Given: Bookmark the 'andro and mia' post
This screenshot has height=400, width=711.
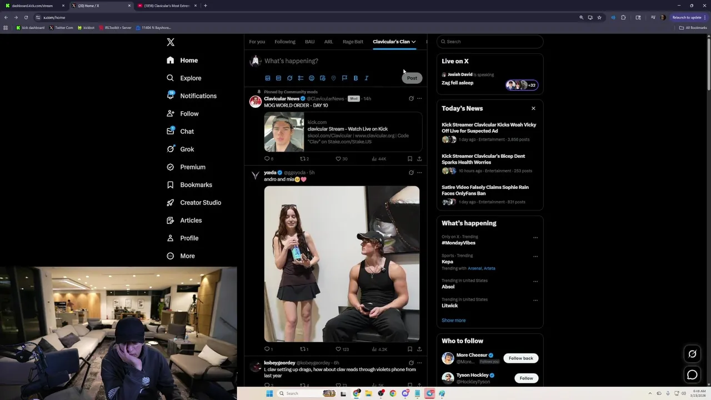Looking at the screenshot, I should [410, 349].
